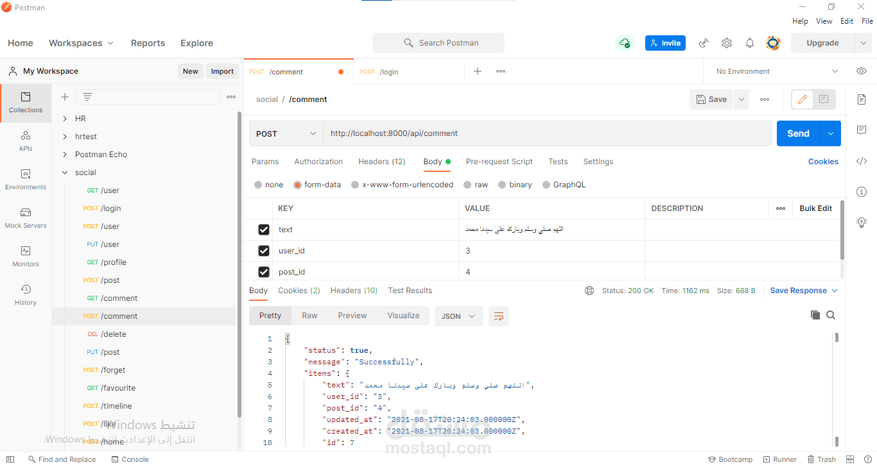Open the POST method dropdown

[286, 133]
